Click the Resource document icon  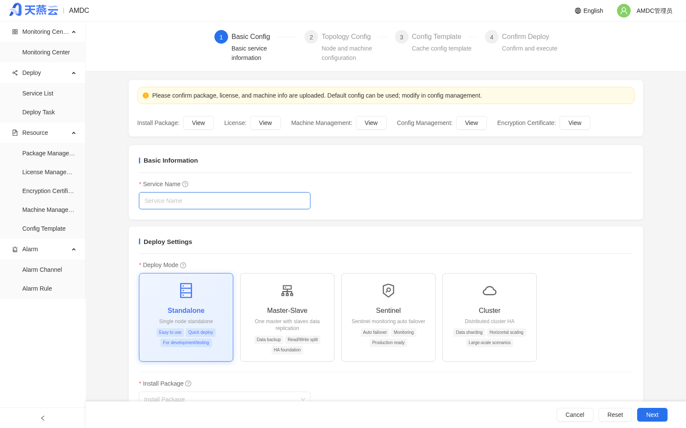tap(15, 133)
